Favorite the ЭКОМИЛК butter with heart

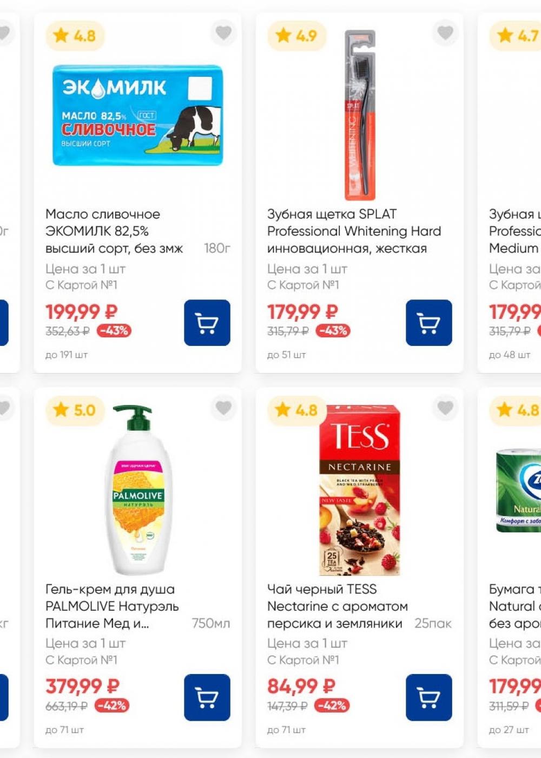pyautogui.click(x=223, y=33)
